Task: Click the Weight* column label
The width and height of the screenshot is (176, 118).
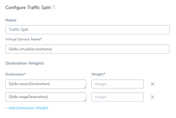Action: (98, 74)
